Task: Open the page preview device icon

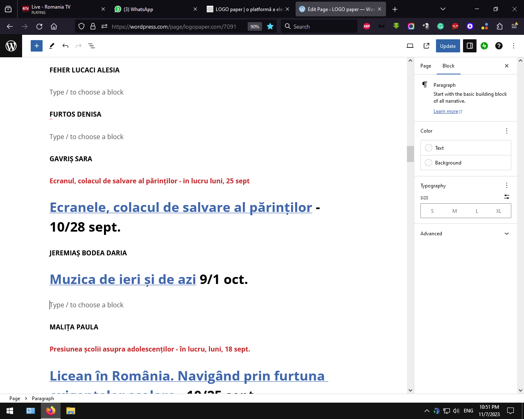Action: tap(410, 46)
